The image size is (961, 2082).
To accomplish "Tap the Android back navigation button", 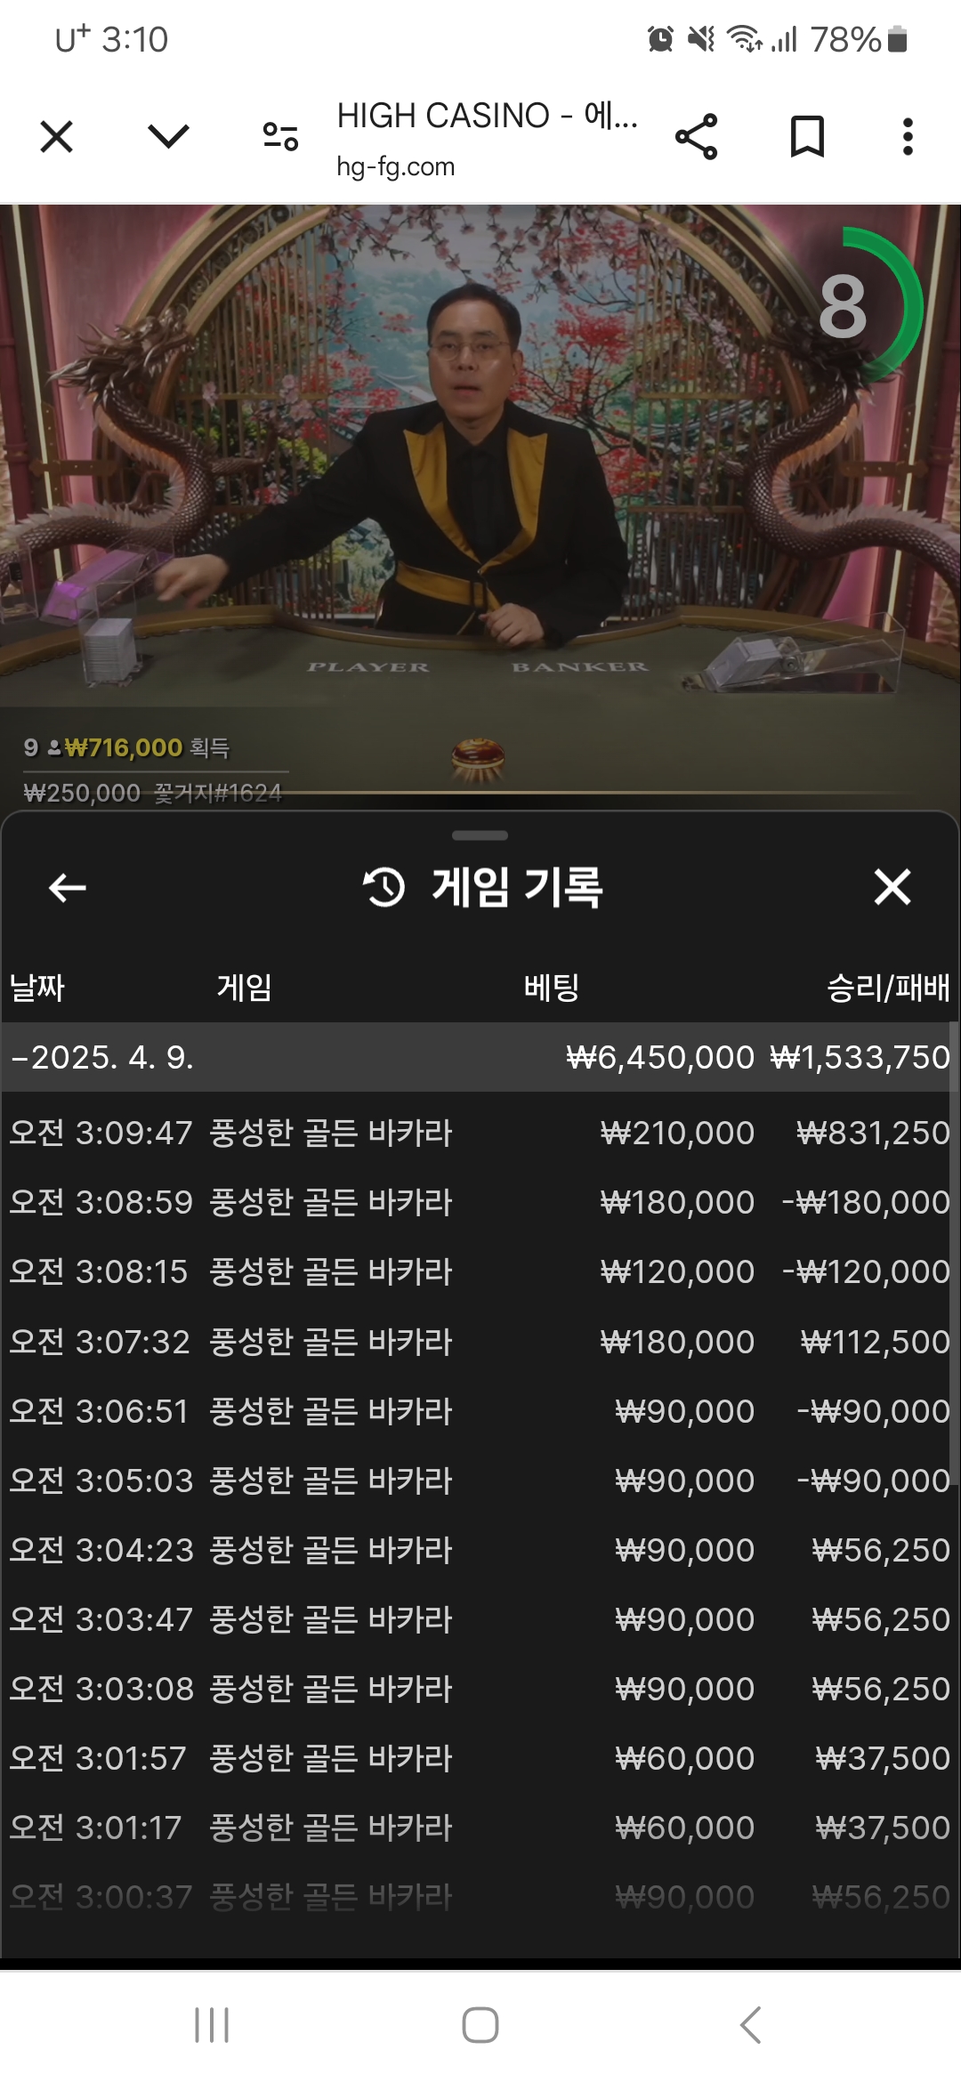I will [x=750, y=2025].
